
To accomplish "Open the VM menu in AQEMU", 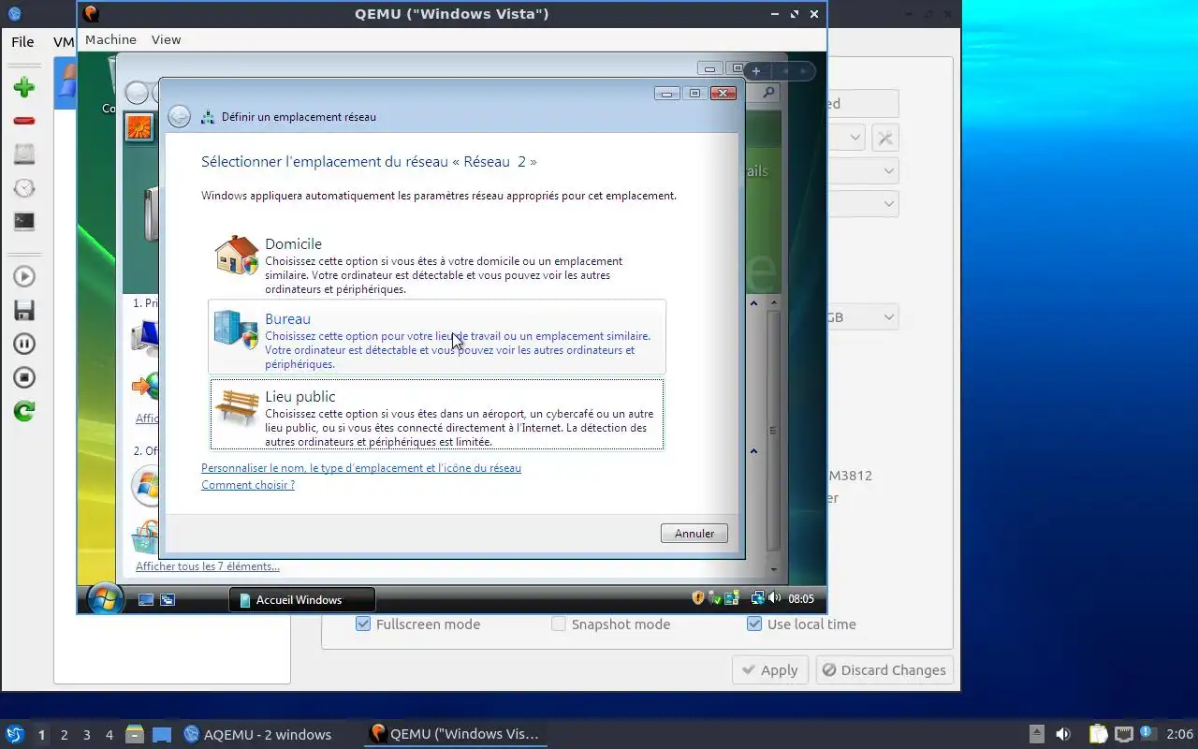I will (64, 42).
